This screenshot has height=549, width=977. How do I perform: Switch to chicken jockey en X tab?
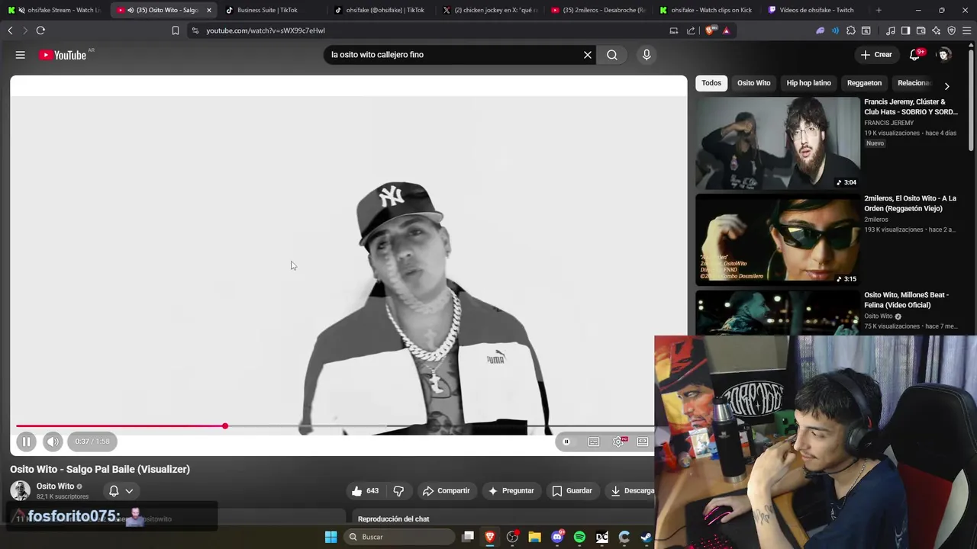pyautogui.click(x=490, y=10)
